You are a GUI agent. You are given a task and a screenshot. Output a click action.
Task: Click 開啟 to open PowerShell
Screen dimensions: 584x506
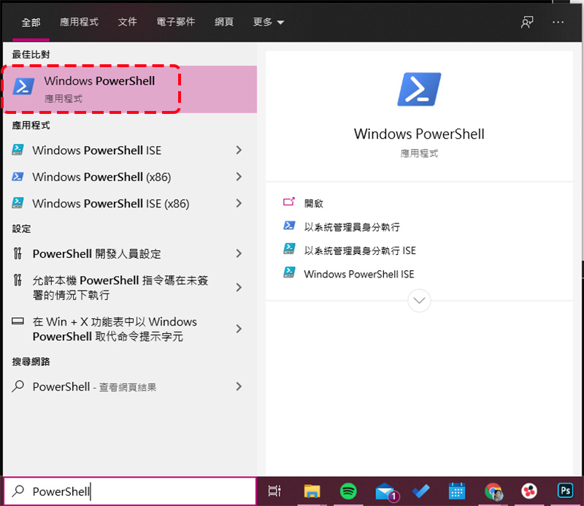(314, 204)
